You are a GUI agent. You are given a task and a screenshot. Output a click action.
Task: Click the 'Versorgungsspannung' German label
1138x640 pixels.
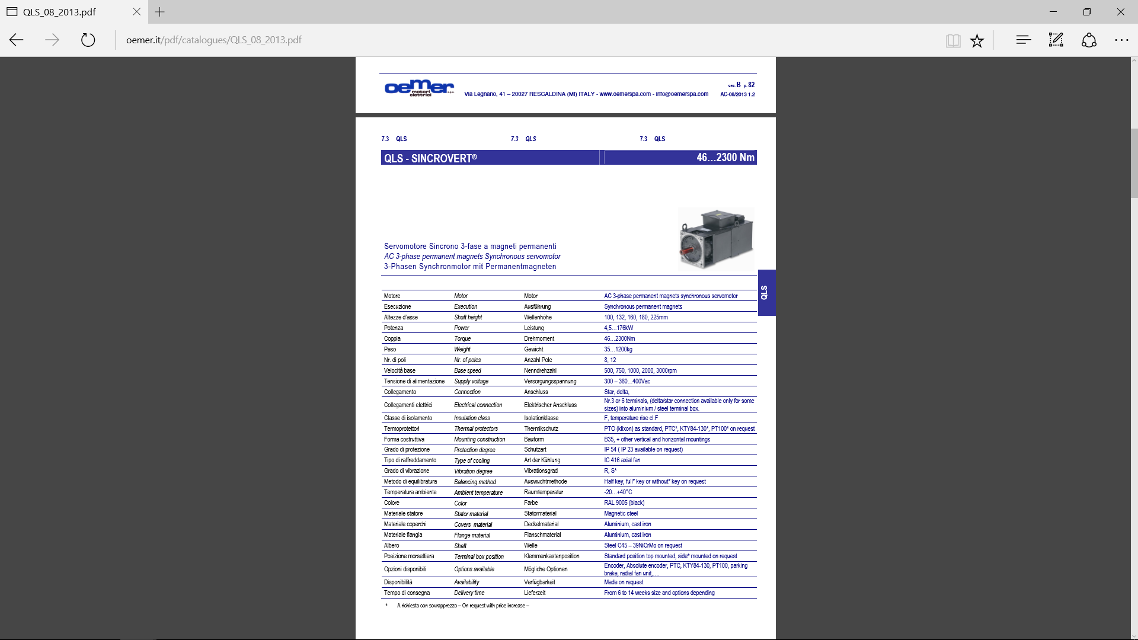550,382
